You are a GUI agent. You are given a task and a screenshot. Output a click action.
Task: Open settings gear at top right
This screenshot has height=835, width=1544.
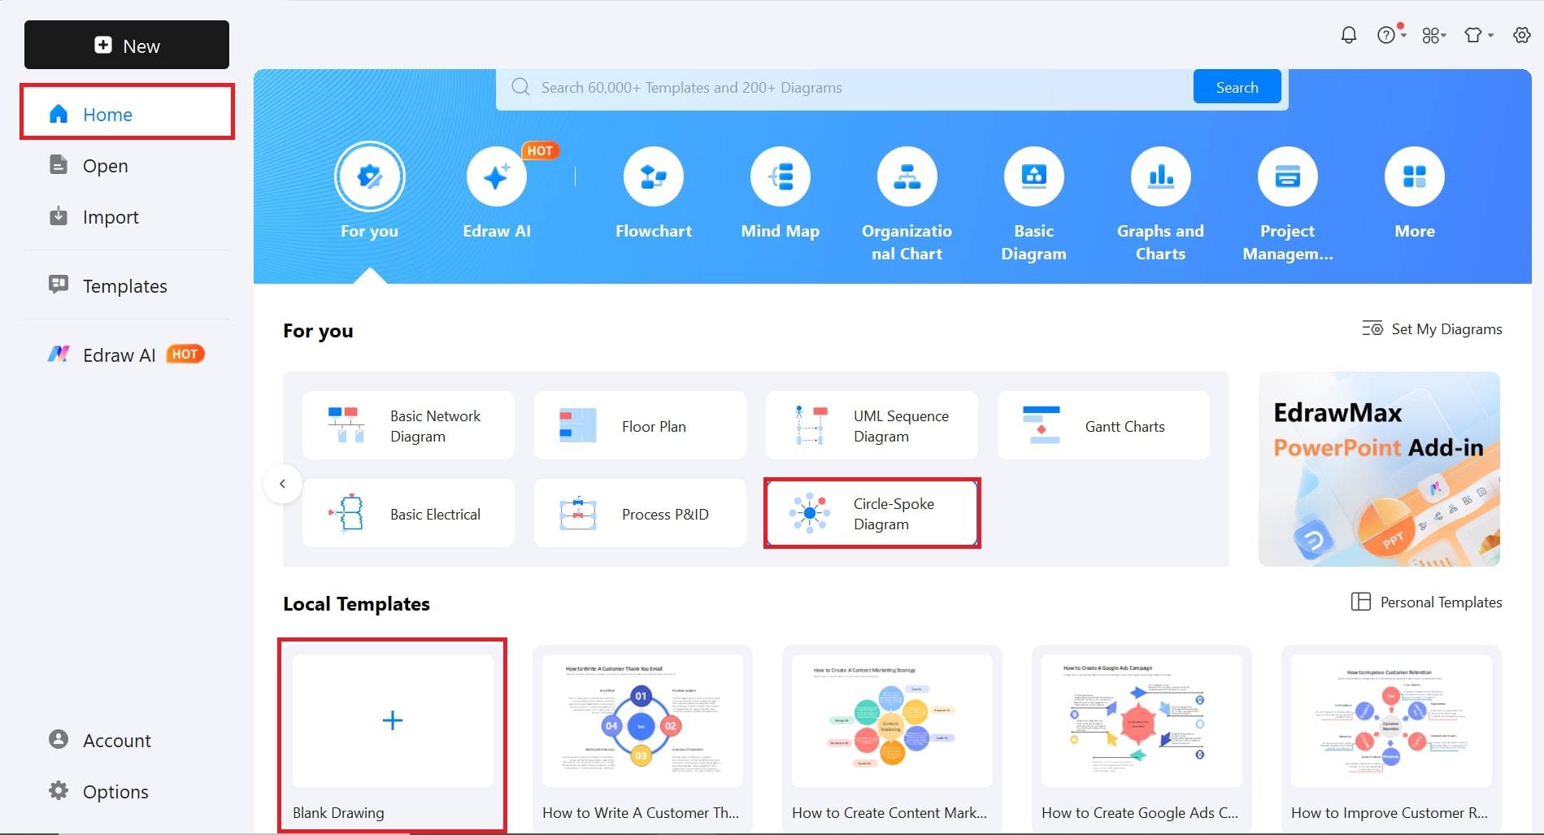click(1522, 35)
